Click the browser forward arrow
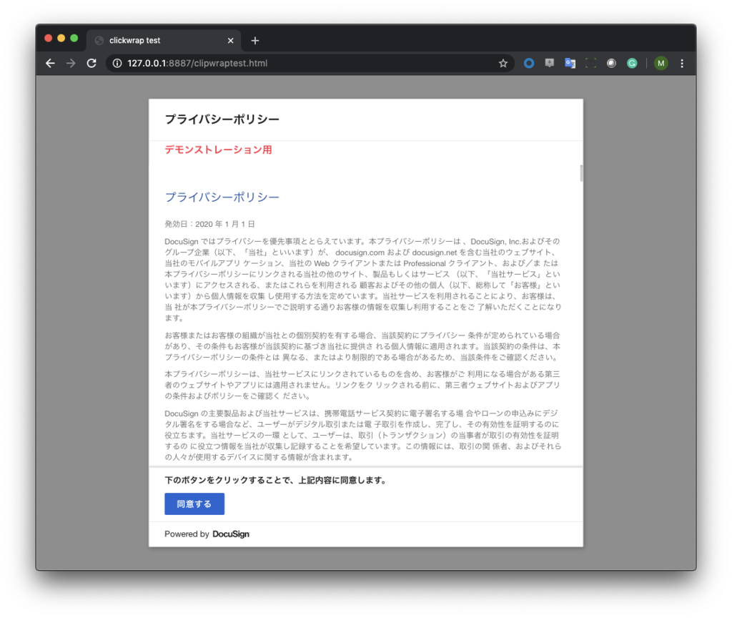Viewport: 732px width, 618px height. point(71,63)
